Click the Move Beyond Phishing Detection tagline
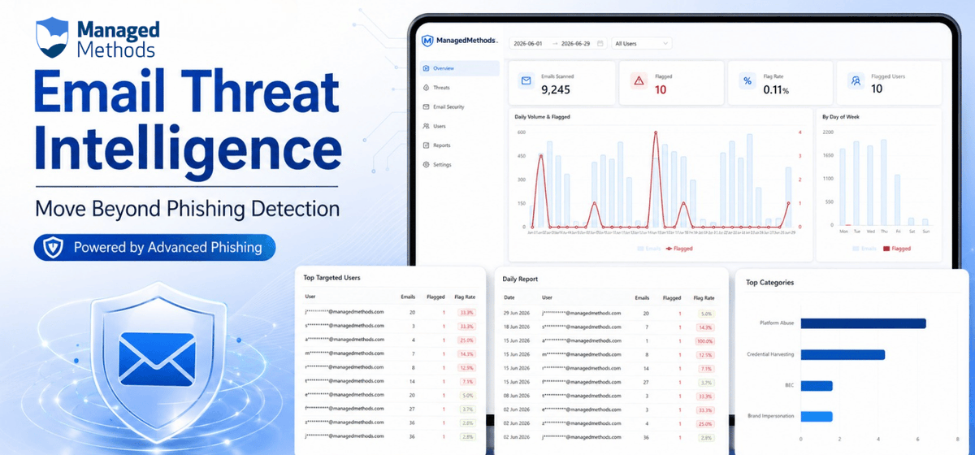Viewport: 975px width, 455px height. (187, 209)
